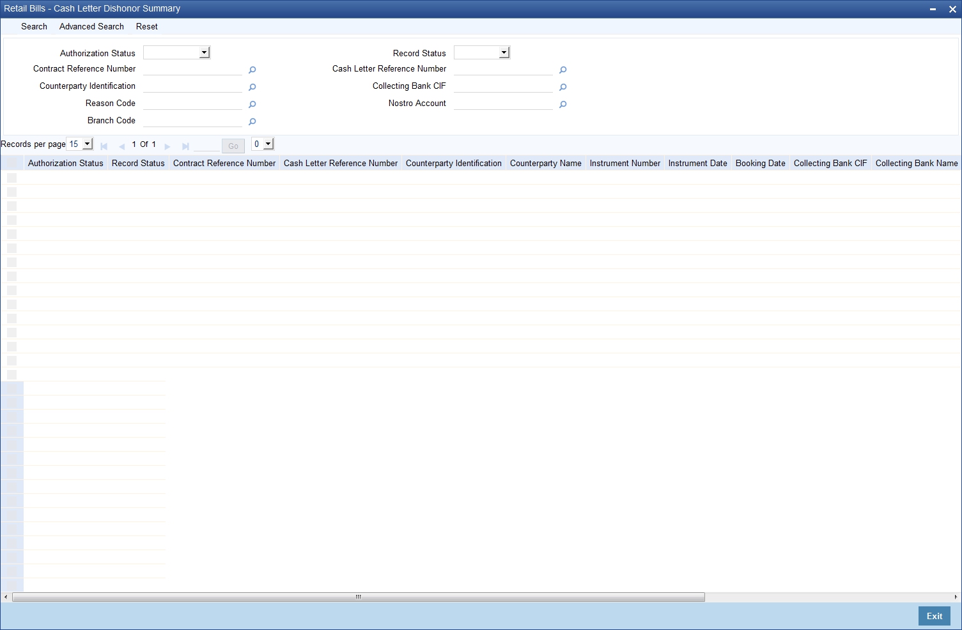Screen dimensions: 962x630
Task: Sort by Authorization Status column header
Action: (x=65, y=163)
